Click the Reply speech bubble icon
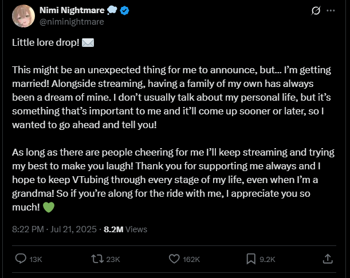Screen dimensions: 350x278 tap(21, 259)
